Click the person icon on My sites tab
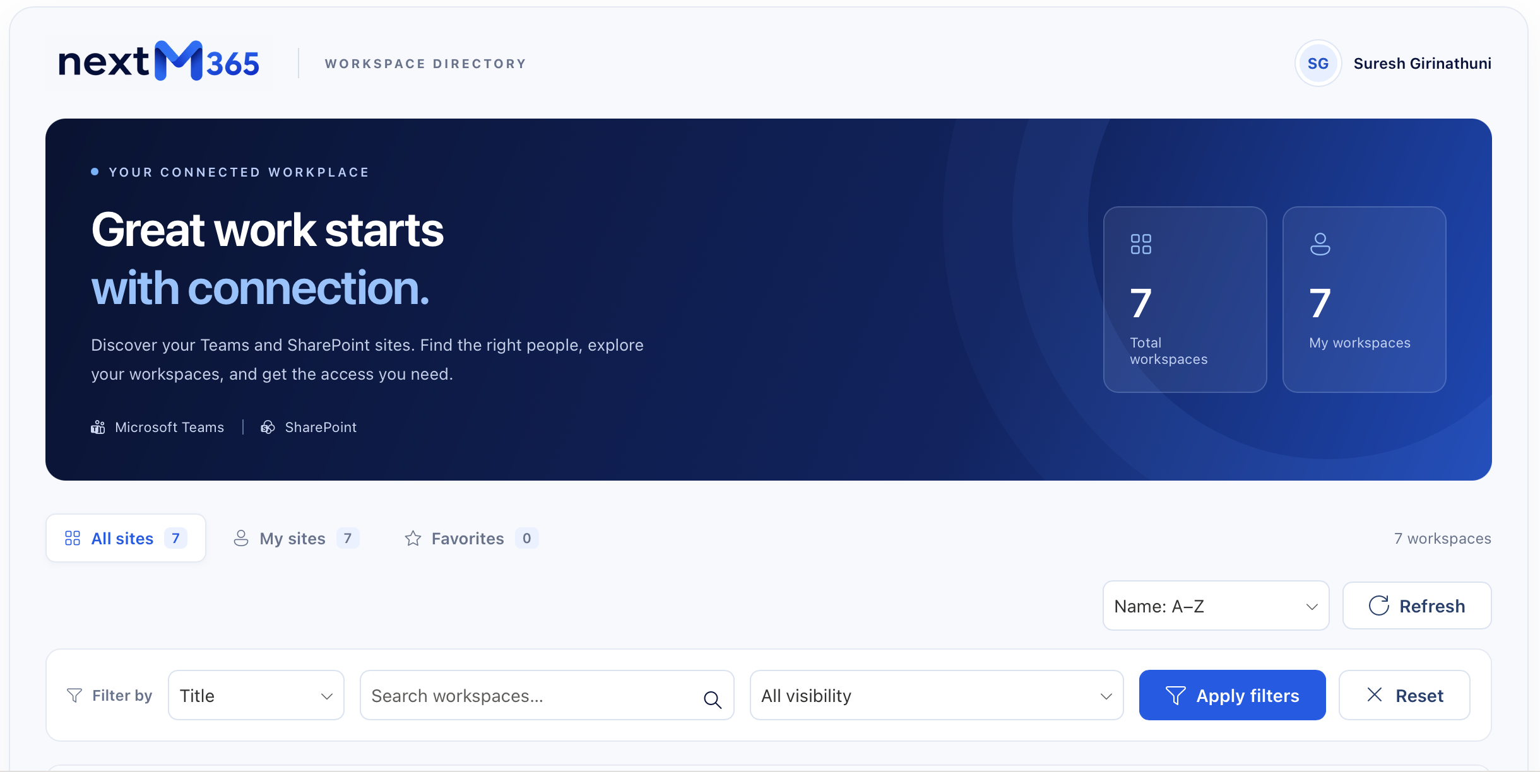 pos(241,539)
